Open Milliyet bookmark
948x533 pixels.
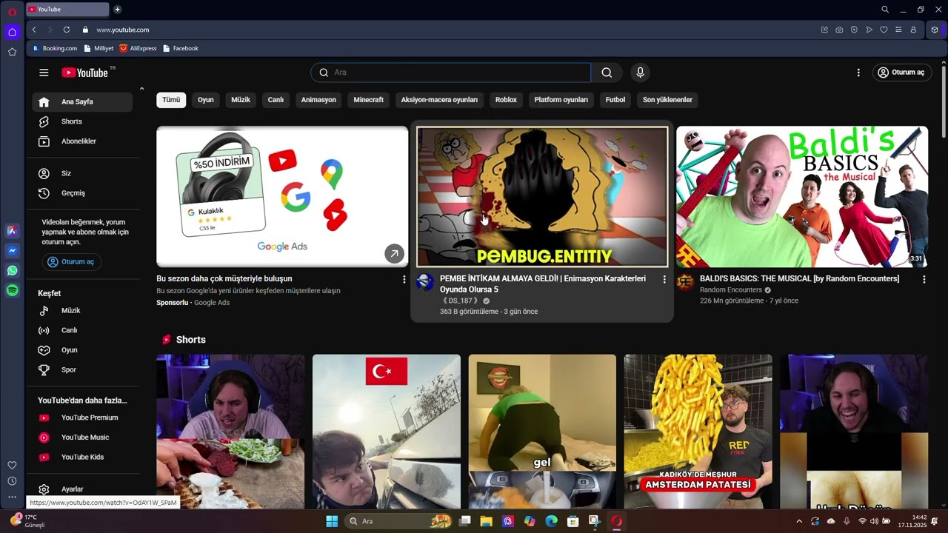tap(99, 48)
